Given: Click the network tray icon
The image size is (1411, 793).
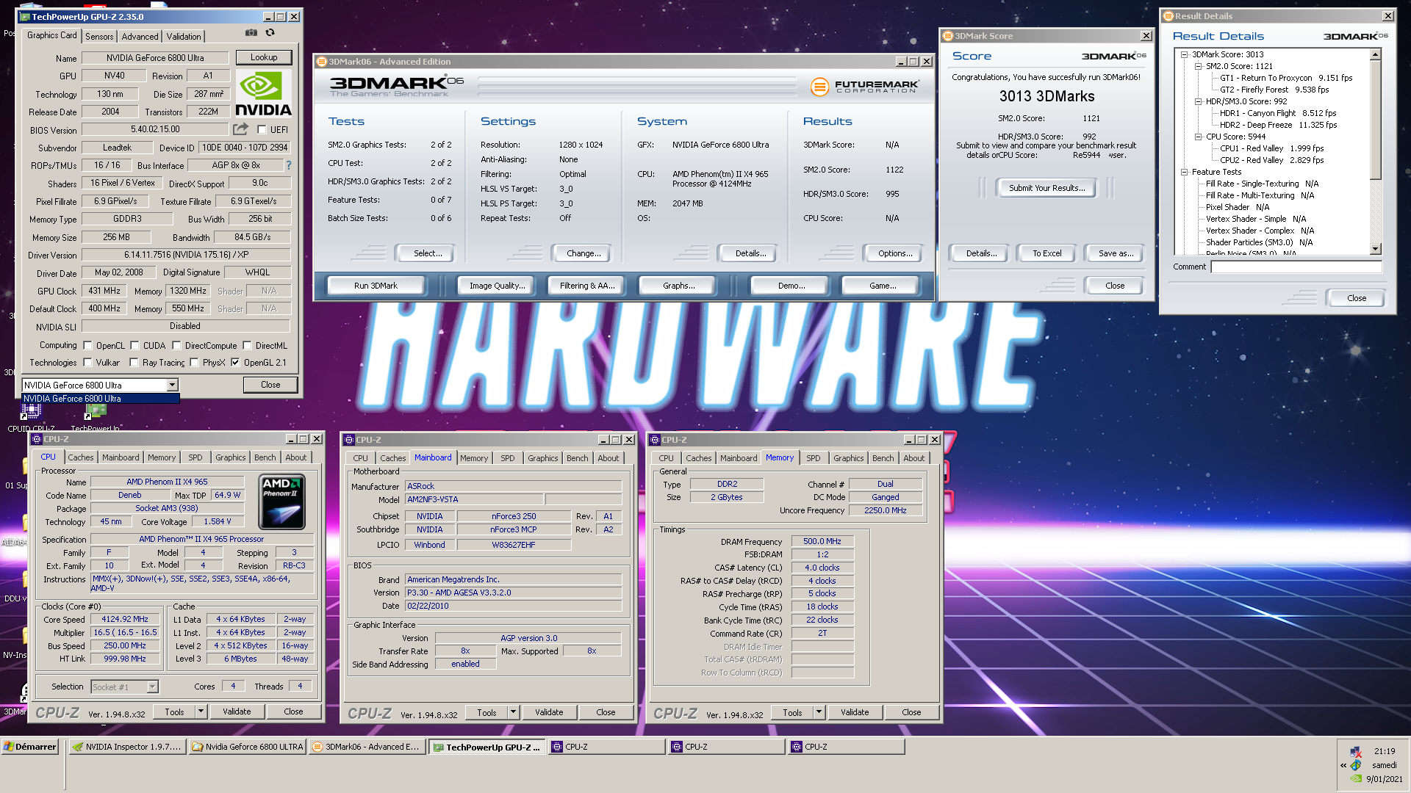Looking at the screenshot, I should point(1356,751).
